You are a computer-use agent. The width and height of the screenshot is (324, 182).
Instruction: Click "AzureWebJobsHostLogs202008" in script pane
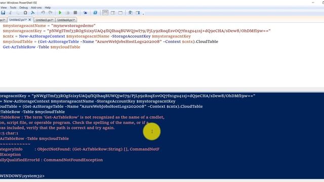(x=128, y=41)
